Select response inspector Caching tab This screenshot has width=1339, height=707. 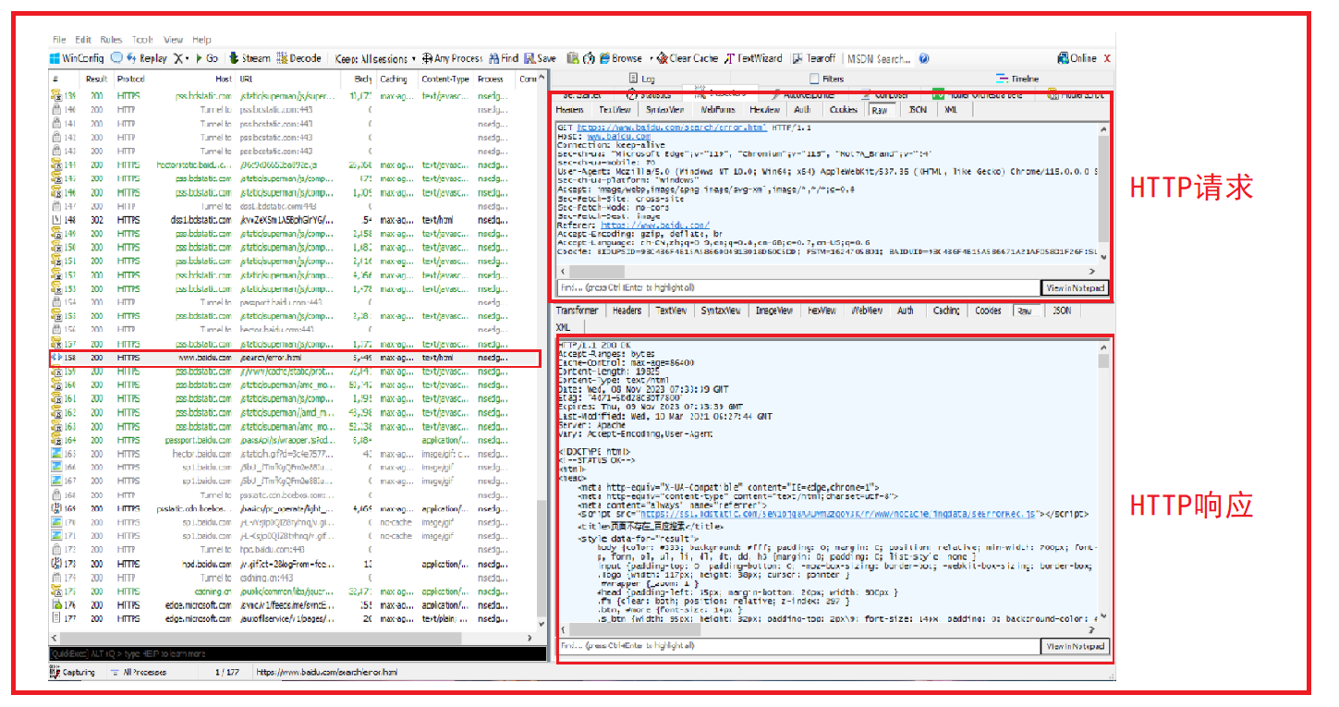[x=945, y=311]
